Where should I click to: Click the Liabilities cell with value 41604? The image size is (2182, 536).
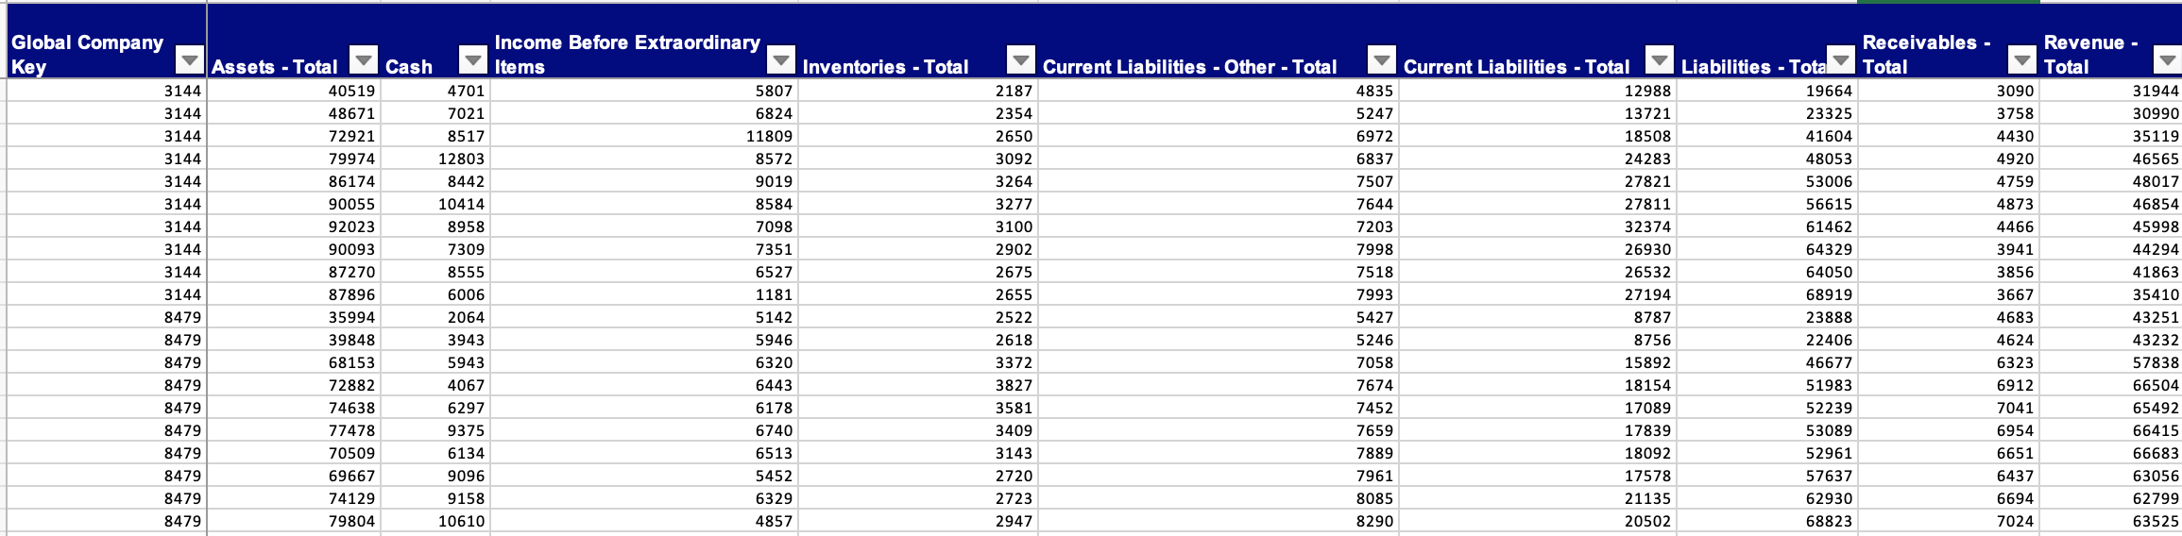[1767, 136]
